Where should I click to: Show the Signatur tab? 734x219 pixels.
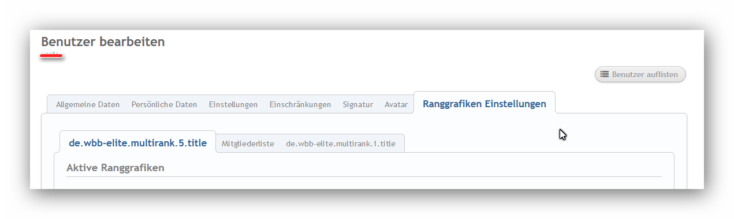coord(358,104)
